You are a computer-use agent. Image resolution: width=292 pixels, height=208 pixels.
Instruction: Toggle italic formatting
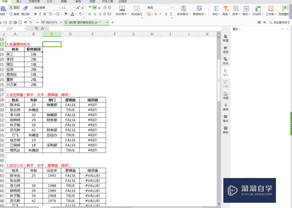coord(40,14)
